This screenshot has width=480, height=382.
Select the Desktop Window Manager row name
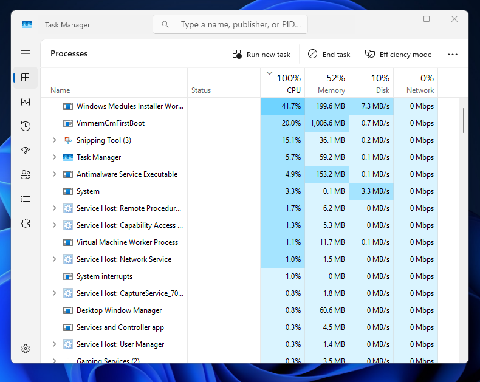tap(118, 310)
